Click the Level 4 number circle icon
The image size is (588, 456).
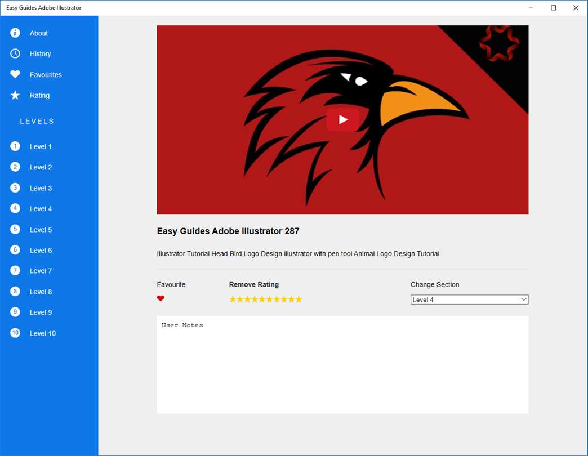click(15, 208)
